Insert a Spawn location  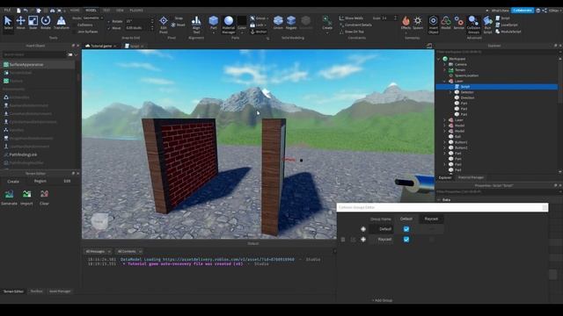click(x=418, y=23)
